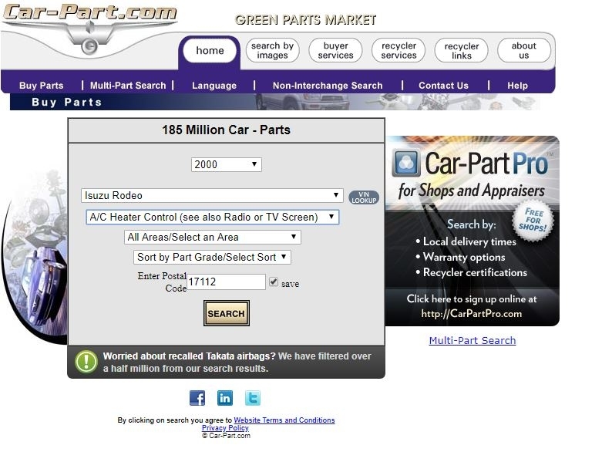Toggle the save postal code checkbox
Image resolution: width=602 pixels, height=452 pixels.
[274, 282]
